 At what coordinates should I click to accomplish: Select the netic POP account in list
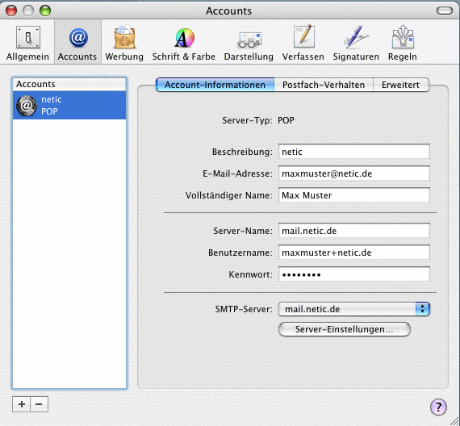pos(69,106)
